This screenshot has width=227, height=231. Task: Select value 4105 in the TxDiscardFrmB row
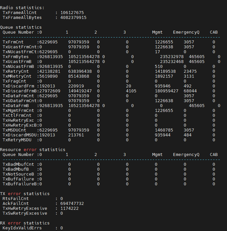pyautogui.click(x=131, y=91)
